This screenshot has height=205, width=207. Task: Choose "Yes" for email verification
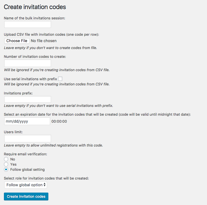point(6,164)
